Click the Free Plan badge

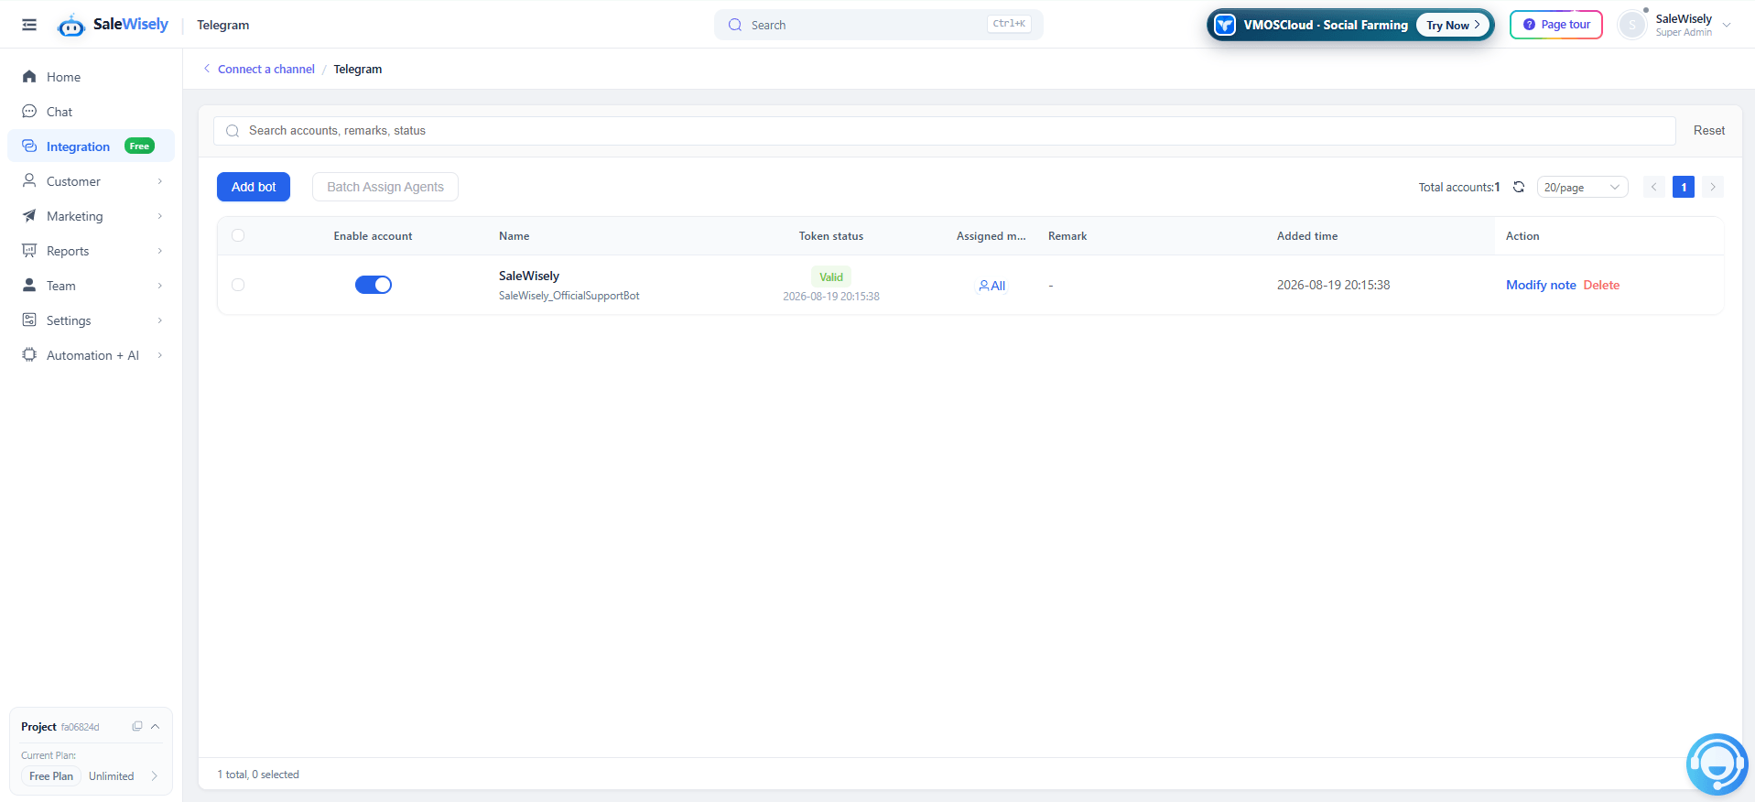[x=51, y=776]
